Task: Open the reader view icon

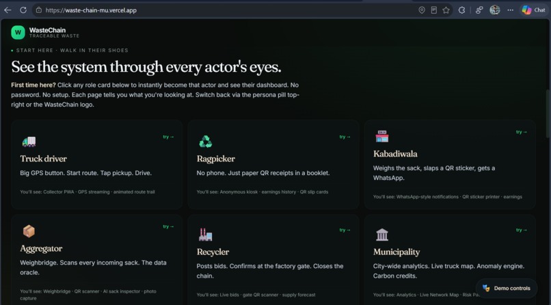Action: coord(434,10)
